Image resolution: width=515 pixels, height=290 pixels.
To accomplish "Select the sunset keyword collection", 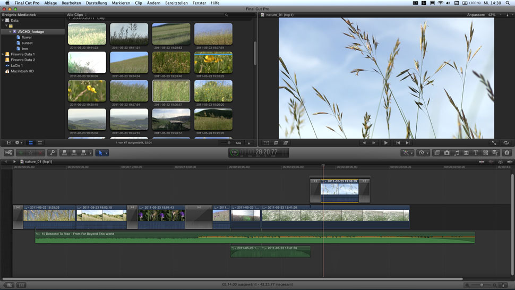I will click(x=27, y=43).
